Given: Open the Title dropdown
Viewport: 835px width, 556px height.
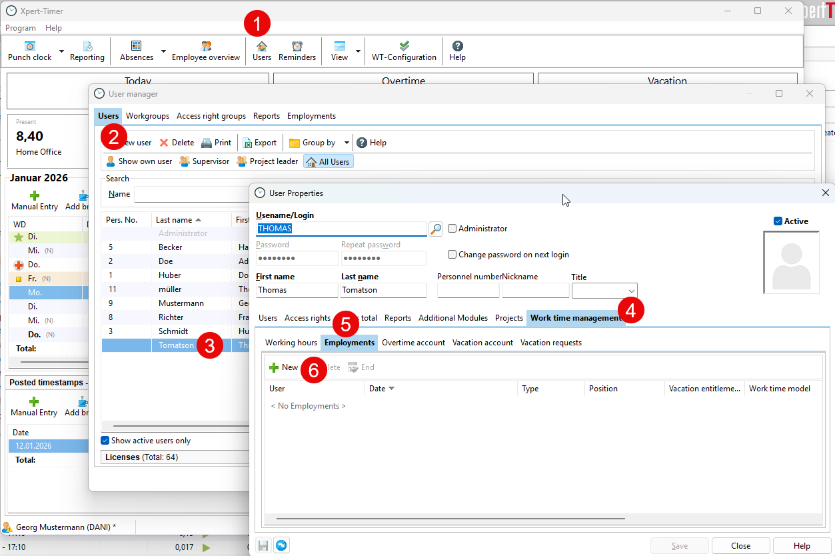Looking at the screenshot, I should click(x=630, y=290).
